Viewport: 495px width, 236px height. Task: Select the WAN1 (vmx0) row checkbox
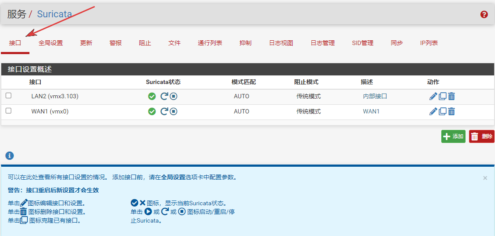(x=9, y=111)
